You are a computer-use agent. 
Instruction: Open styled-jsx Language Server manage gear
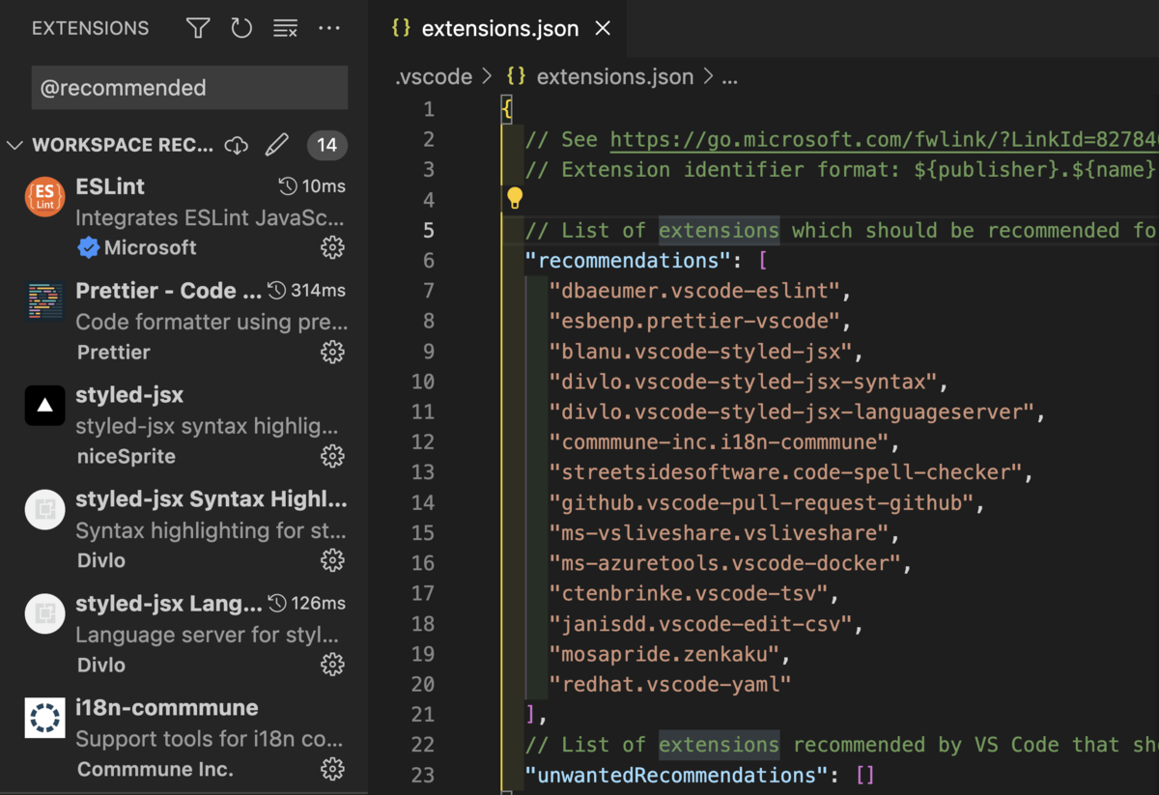tap(332, 666)
